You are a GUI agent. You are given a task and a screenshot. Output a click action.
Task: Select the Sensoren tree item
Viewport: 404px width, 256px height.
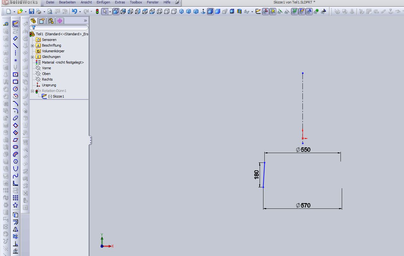click(x=49, y=40)
